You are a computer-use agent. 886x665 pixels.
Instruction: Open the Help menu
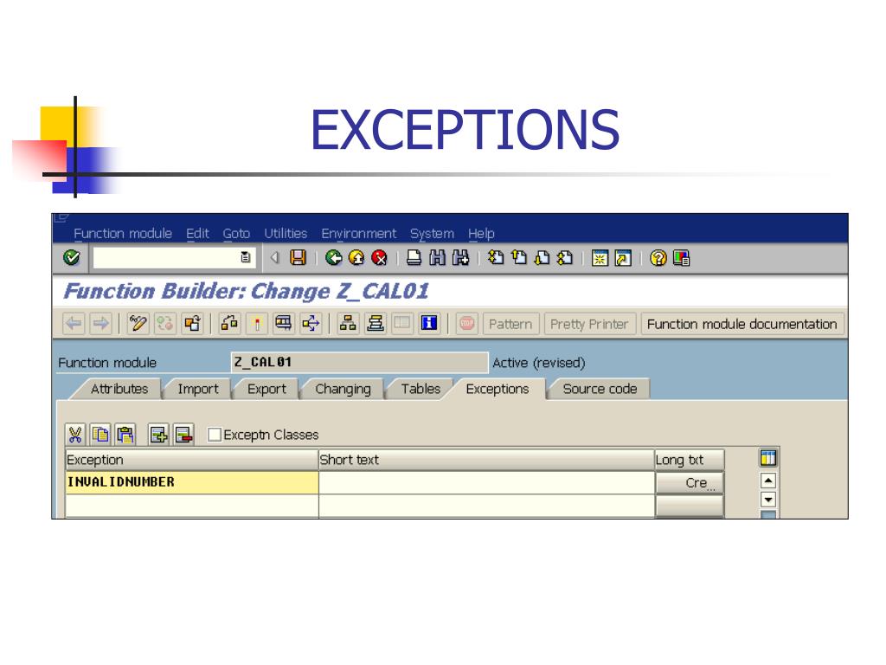(x=481, y=234)
